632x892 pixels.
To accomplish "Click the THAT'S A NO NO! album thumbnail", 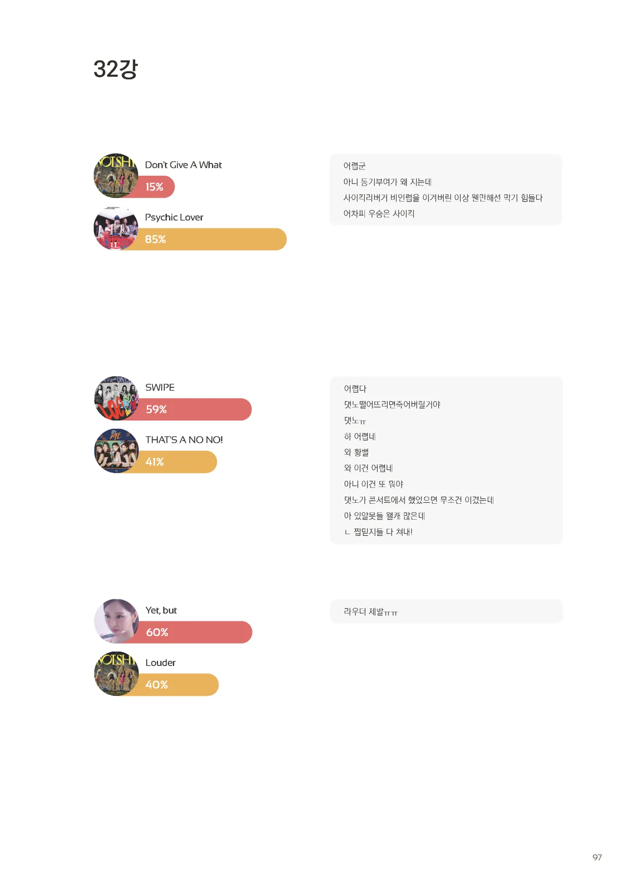I will point(117,451).
